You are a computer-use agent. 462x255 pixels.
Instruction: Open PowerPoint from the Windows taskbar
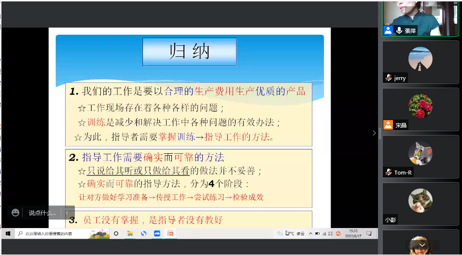click(170, 233)
